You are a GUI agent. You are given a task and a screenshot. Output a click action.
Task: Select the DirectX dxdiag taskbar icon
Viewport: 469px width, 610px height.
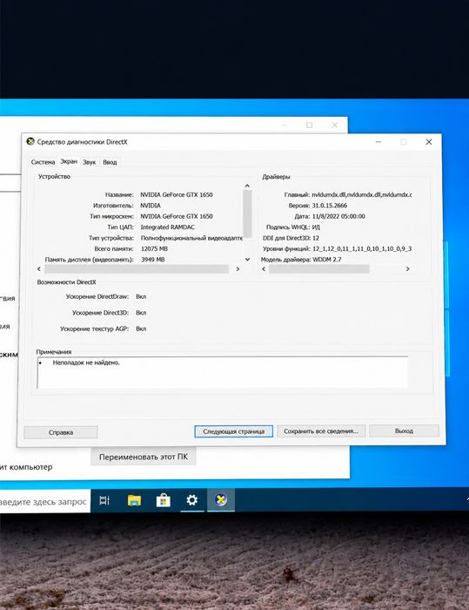click(x=221, y=499)
